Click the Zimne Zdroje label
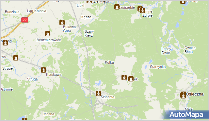The image size is (209, 121). tap(147, 13)
